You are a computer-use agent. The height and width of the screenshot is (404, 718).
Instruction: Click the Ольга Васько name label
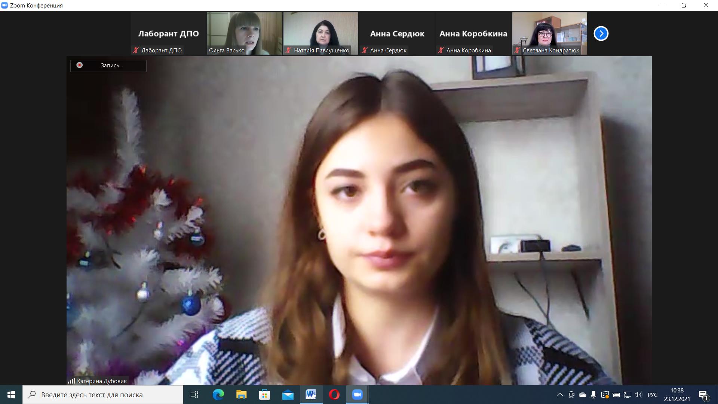point(227,50)
